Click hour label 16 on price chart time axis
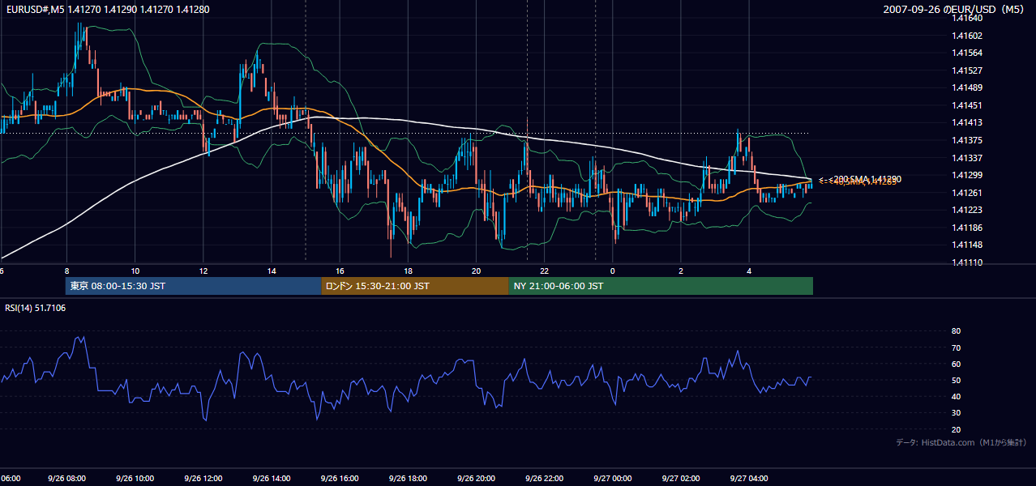1036x486 pixels. click(340, 271)
